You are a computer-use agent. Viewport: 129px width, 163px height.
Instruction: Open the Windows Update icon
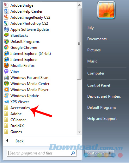[6, 96]
